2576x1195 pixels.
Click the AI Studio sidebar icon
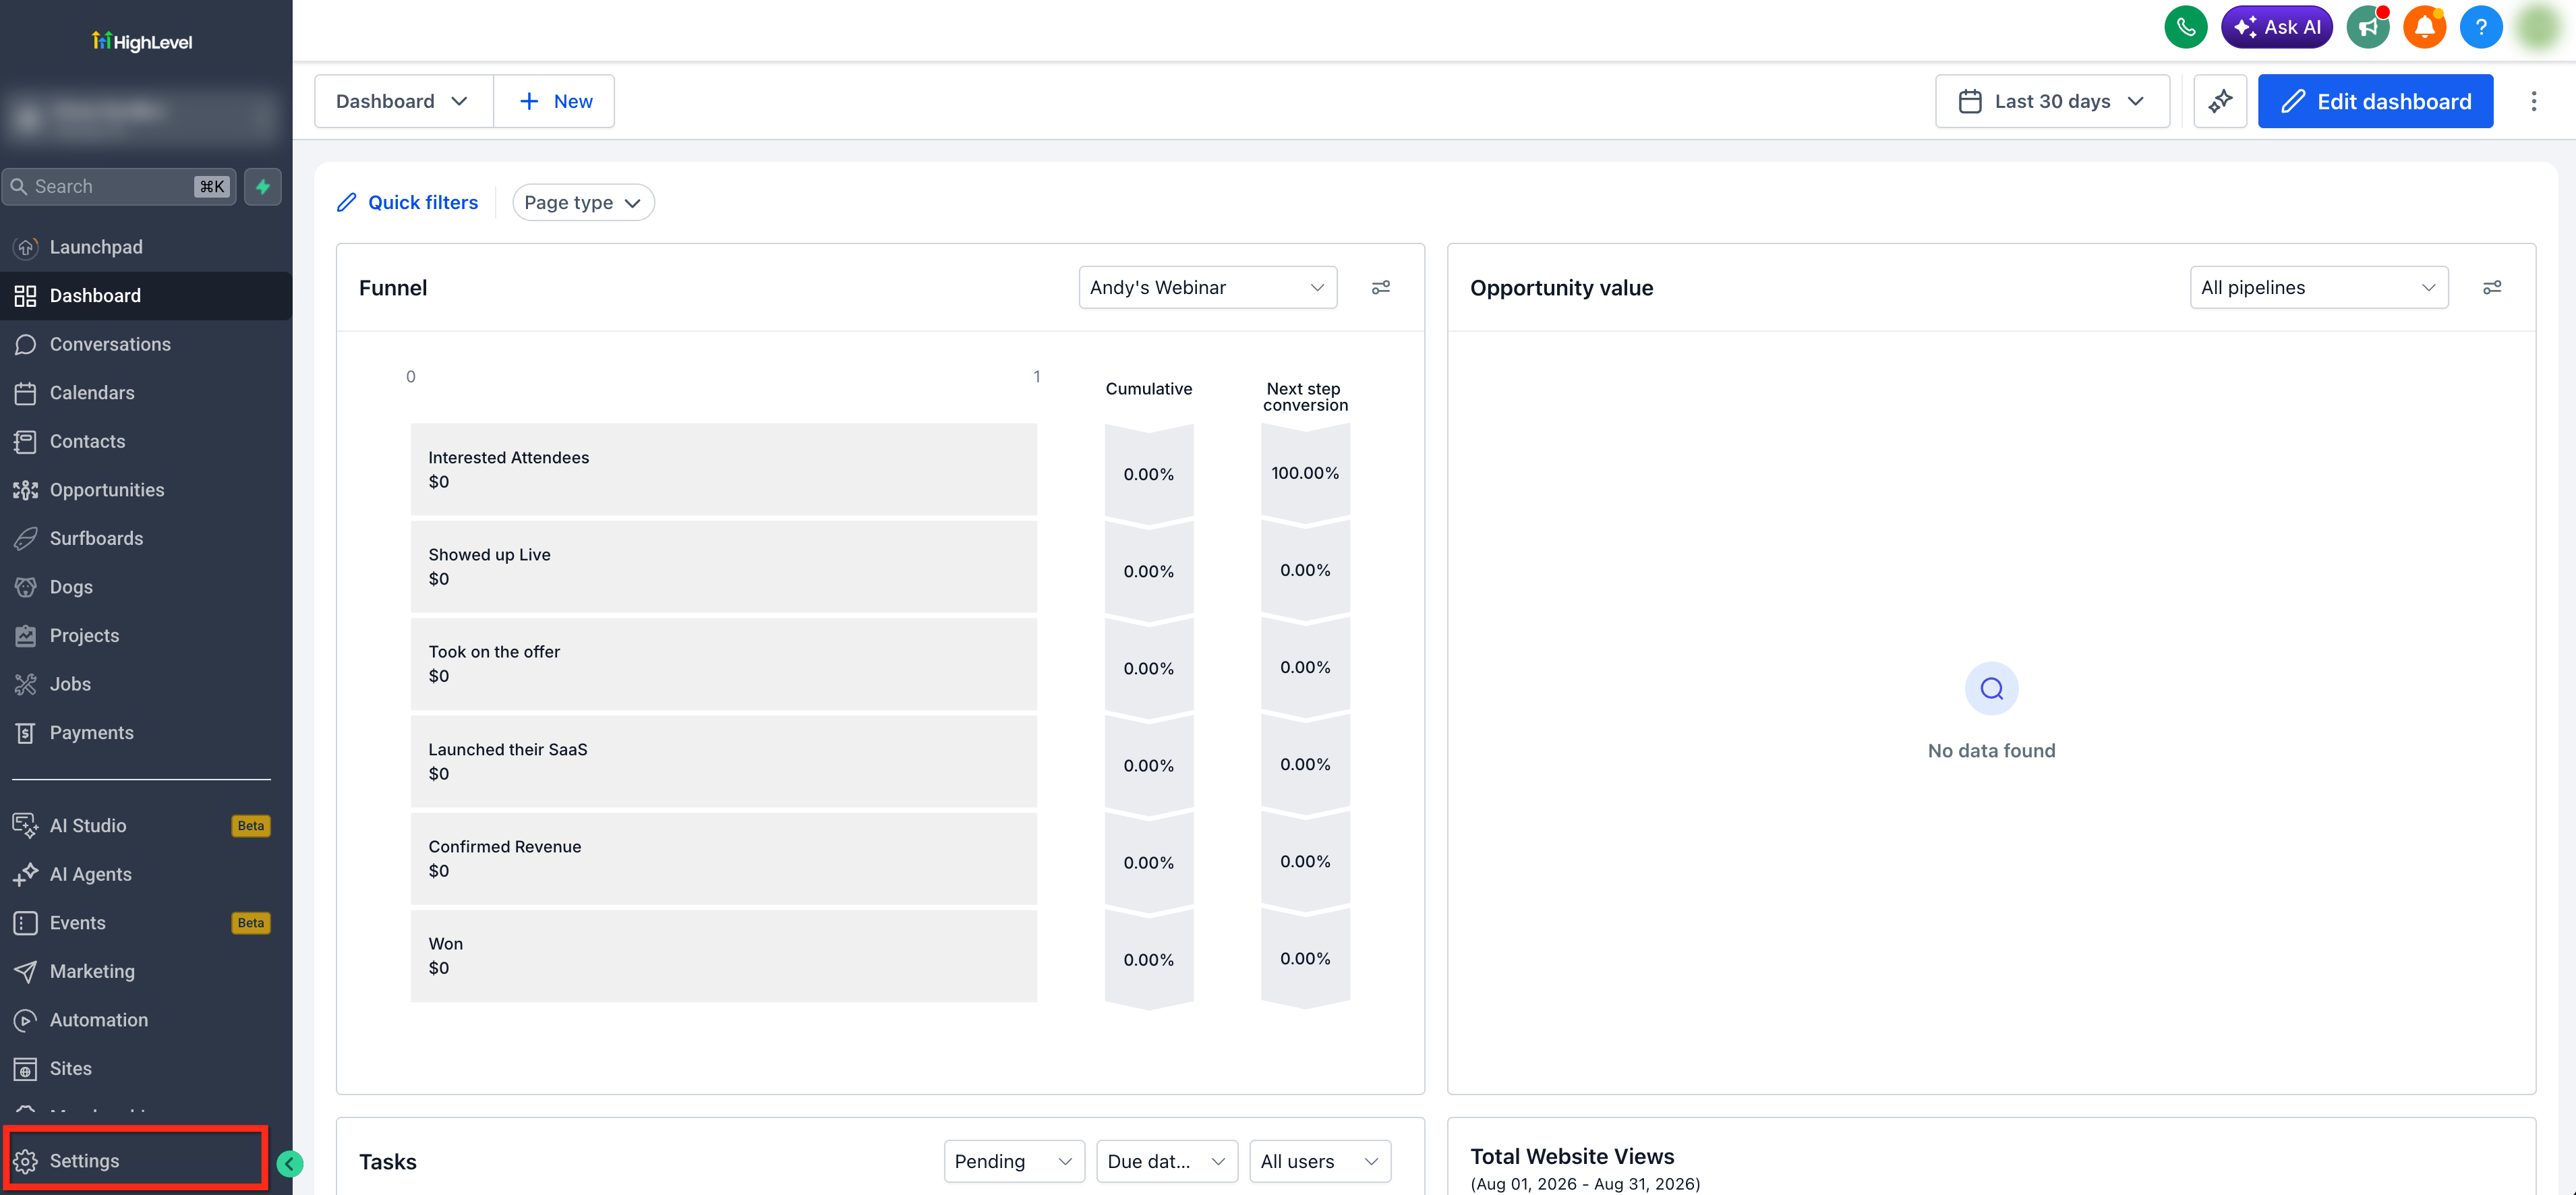(26, 825)
